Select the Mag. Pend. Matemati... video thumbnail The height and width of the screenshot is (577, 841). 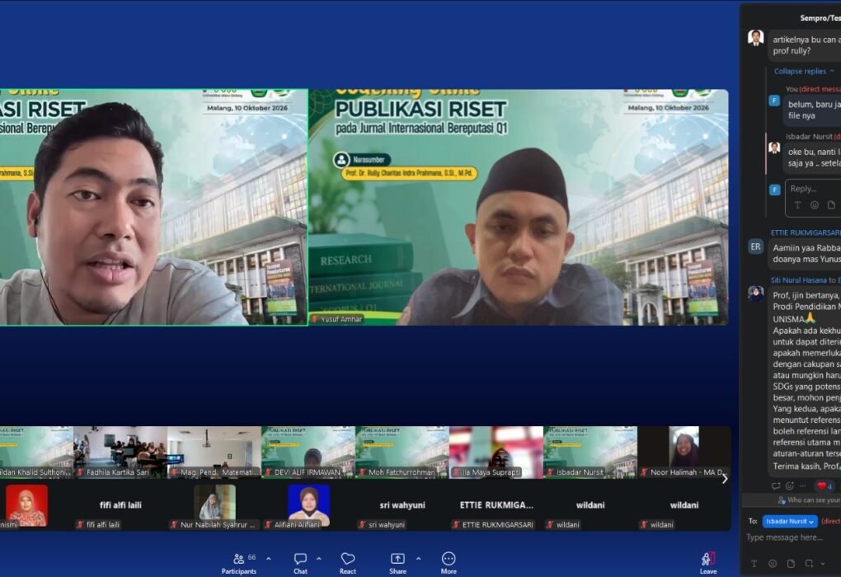pos(214,452)
